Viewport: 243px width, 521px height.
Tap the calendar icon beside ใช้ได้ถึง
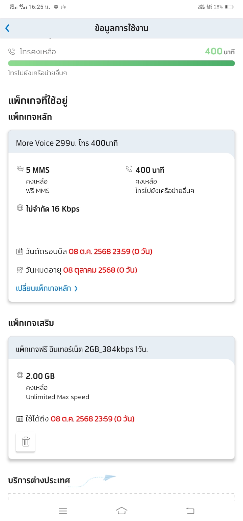point(20,419)
